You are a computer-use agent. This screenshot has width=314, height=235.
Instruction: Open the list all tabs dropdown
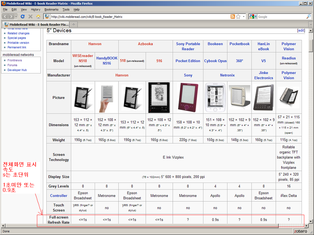tap(311, 25)
